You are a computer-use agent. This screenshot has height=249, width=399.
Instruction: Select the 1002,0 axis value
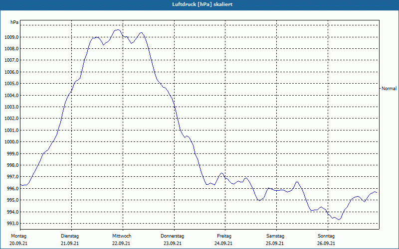click(x=11, y=119)
